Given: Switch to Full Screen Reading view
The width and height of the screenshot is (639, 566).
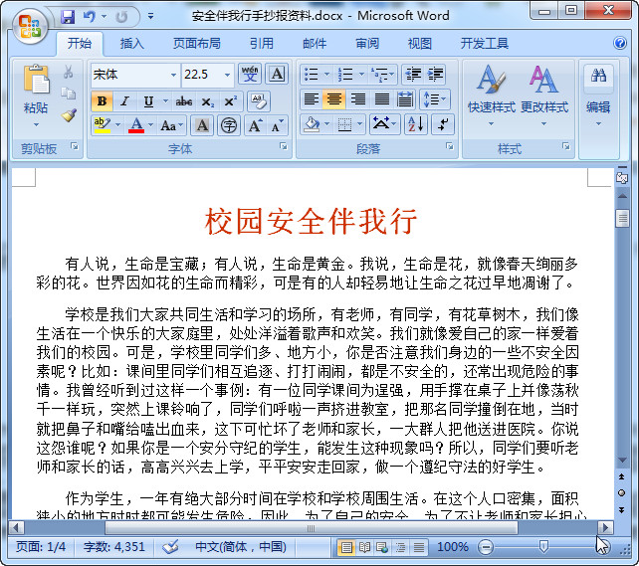Looking at the screenshot, I should coord(364,547).
